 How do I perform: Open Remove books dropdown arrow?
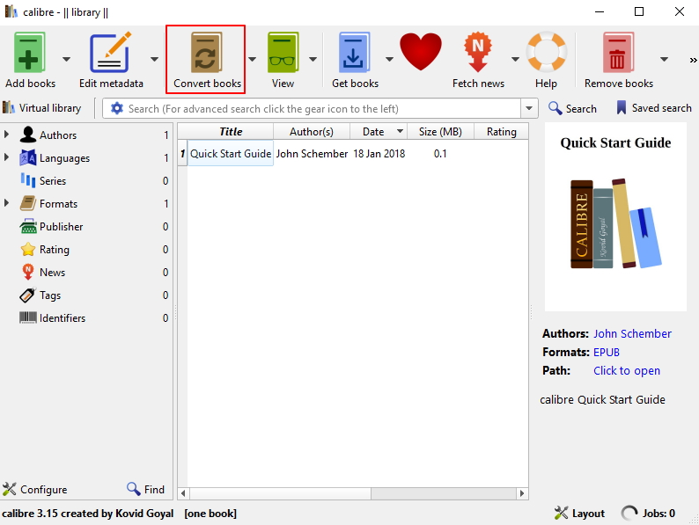click(664, 59)
